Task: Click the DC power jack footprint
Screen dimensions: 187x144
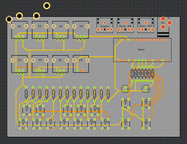Action: [163, 26]
